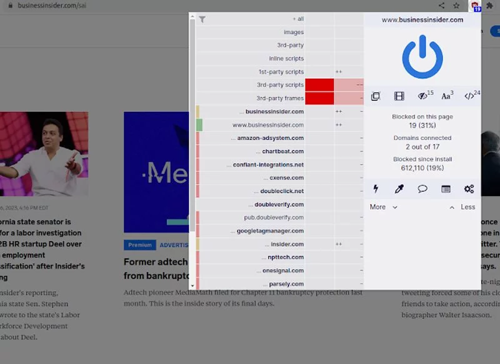Viewport: 500px width, 364px height.
Task: Toggle large media elements blocking icon
Action: pos(399,96)
